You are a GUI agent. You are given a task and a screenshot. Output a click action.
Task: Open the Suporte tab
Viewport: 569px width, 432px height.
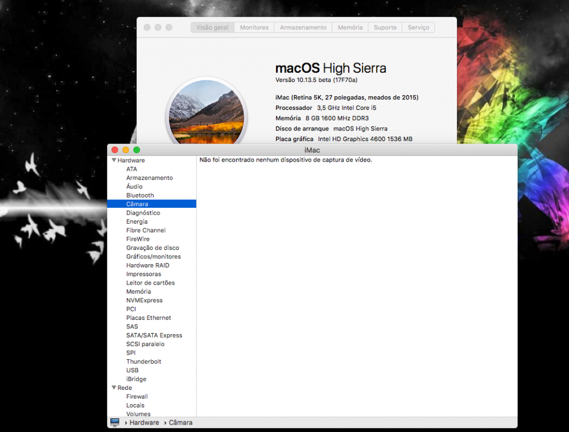coord(385,27)
